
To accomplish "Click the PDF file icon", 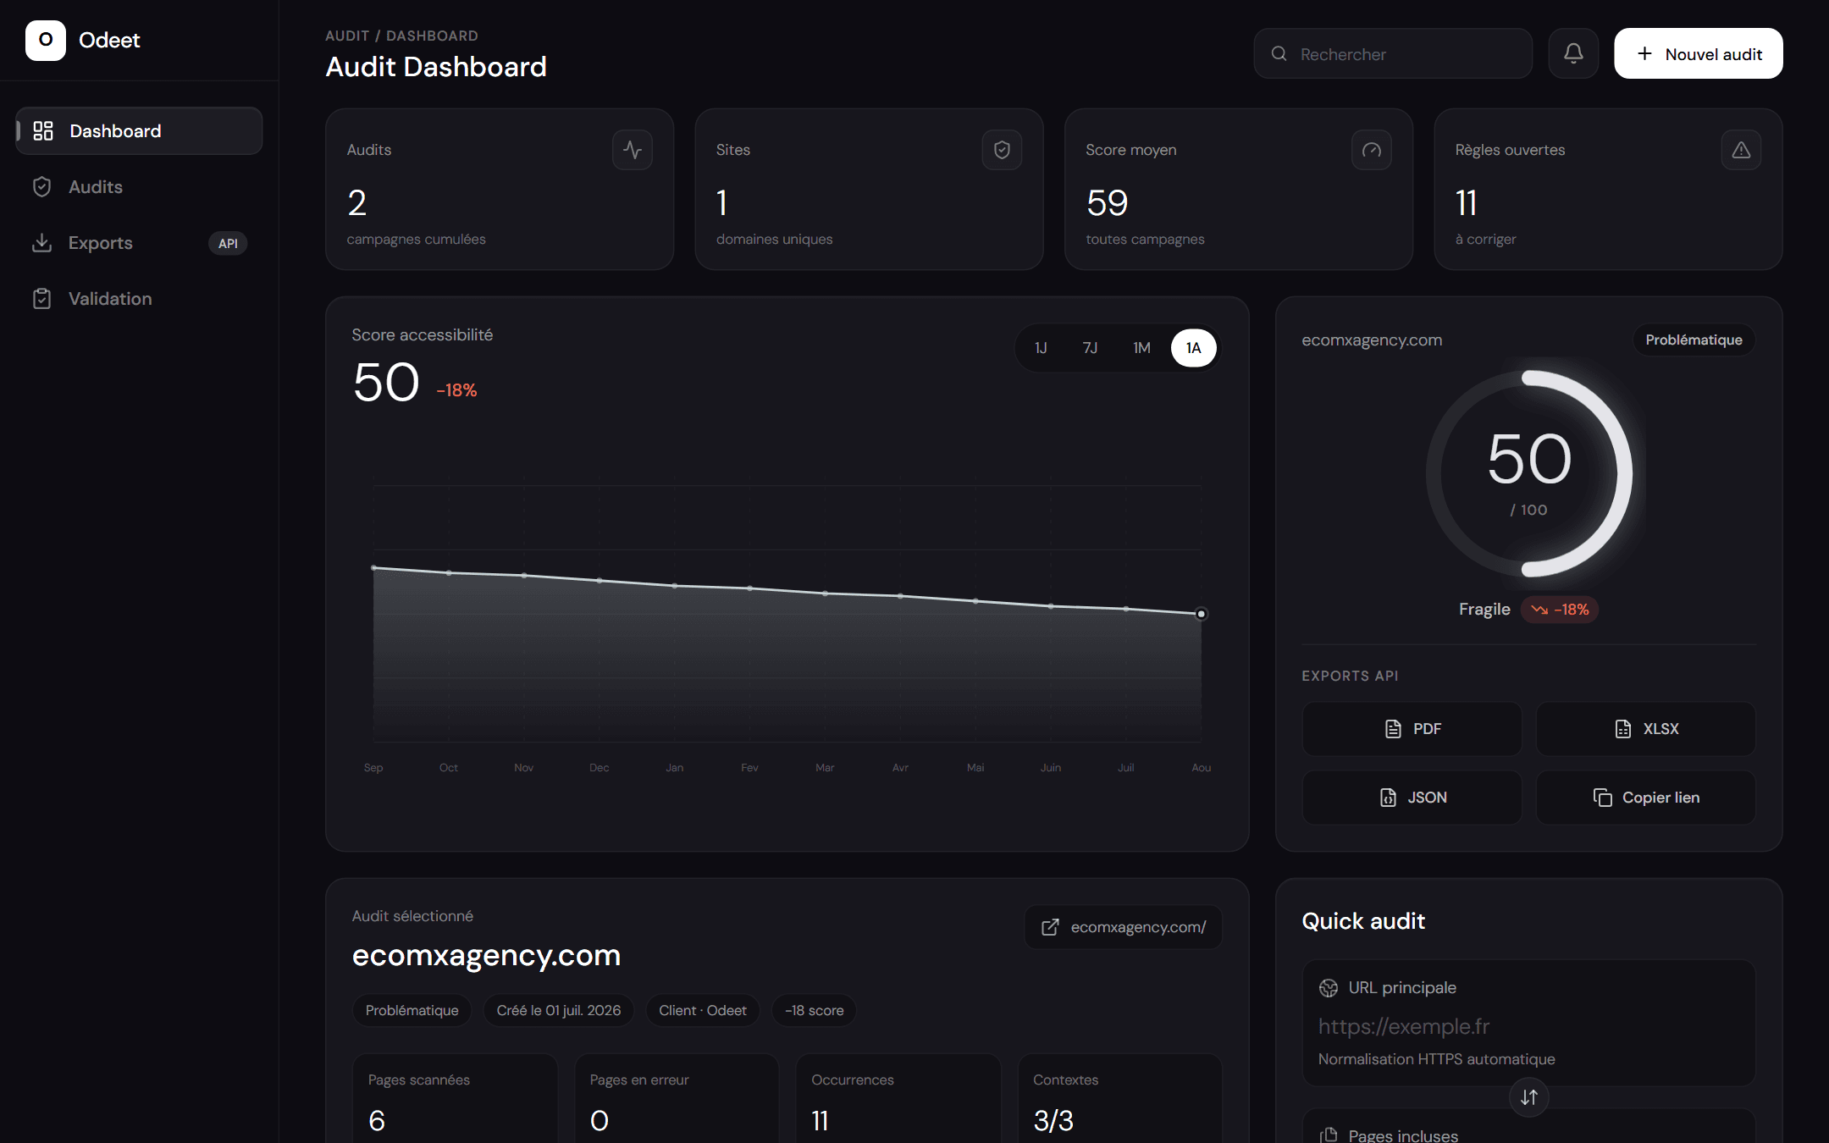I will tap(1393, 729).
